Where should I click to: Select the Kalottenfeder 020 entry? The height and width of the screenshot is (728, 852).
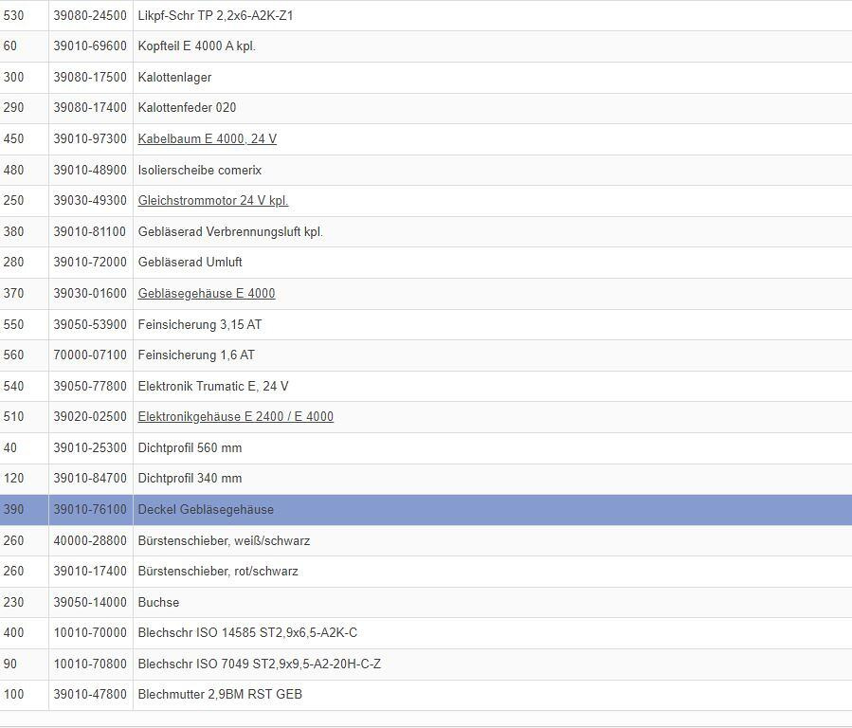[x=187, y=108]
